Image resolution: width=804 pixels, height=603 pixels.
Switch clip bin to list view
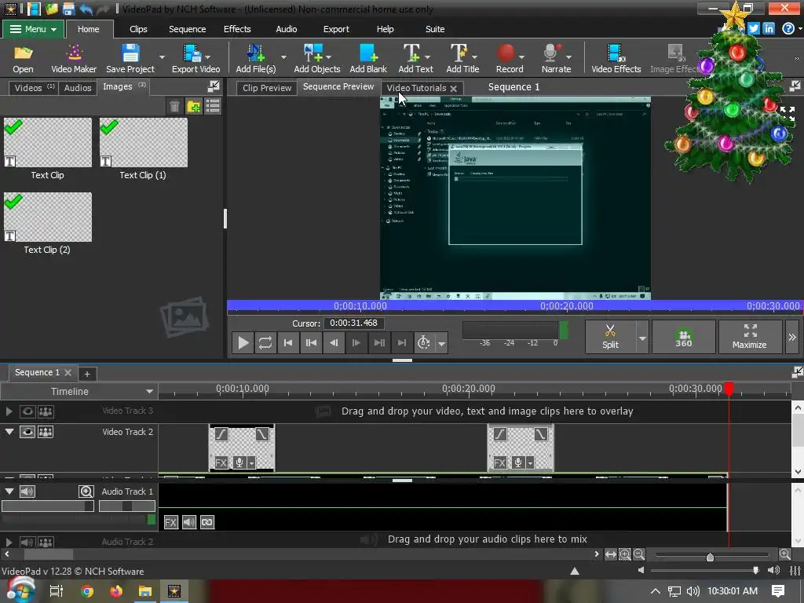212,106
